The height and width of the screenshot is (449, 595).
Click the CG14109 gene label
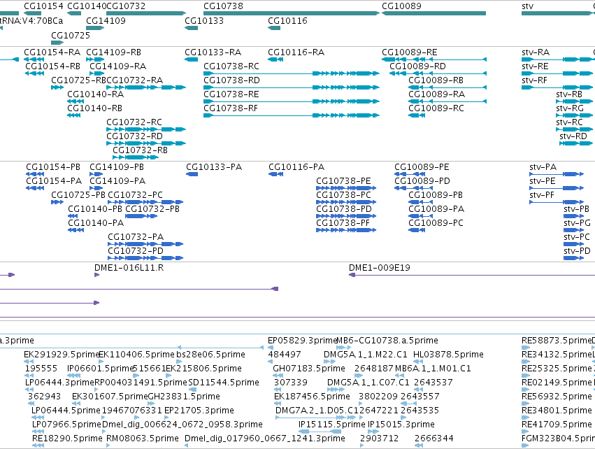pyautogui.click(x=106, y=20)
